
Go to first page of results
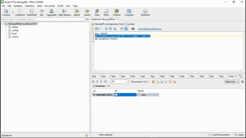tap(93, 82)
